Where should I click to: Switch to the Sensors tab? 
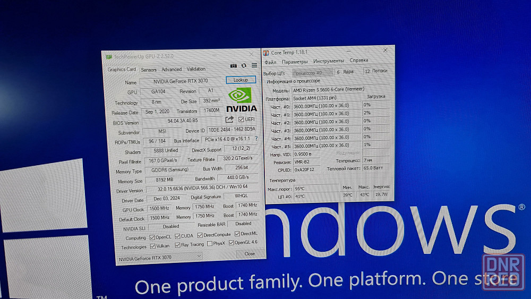pos(149,70)
